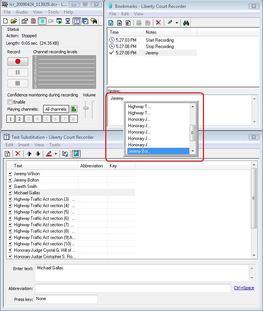Image resolution: width=263 pixels, height=311 pixels.
Task: Toggle playing channel 1 button
Action: (11, 119)
